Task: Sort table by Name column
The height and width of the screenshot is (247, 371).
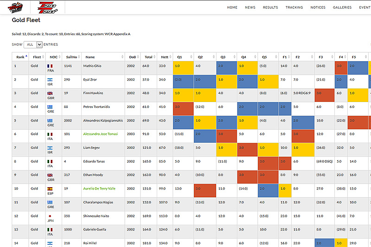Action: point(103,57)
